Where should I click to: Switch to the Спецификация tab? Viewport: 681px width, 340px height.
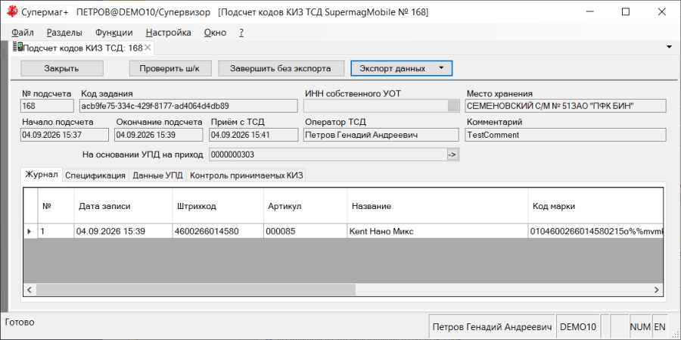[95, 176]
